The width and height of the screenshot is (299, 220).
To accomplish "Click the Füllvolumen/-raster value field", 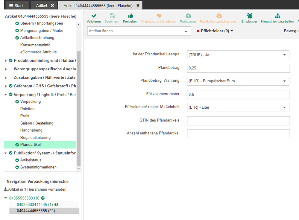I will pyautogui.click(x=238, y=95).
